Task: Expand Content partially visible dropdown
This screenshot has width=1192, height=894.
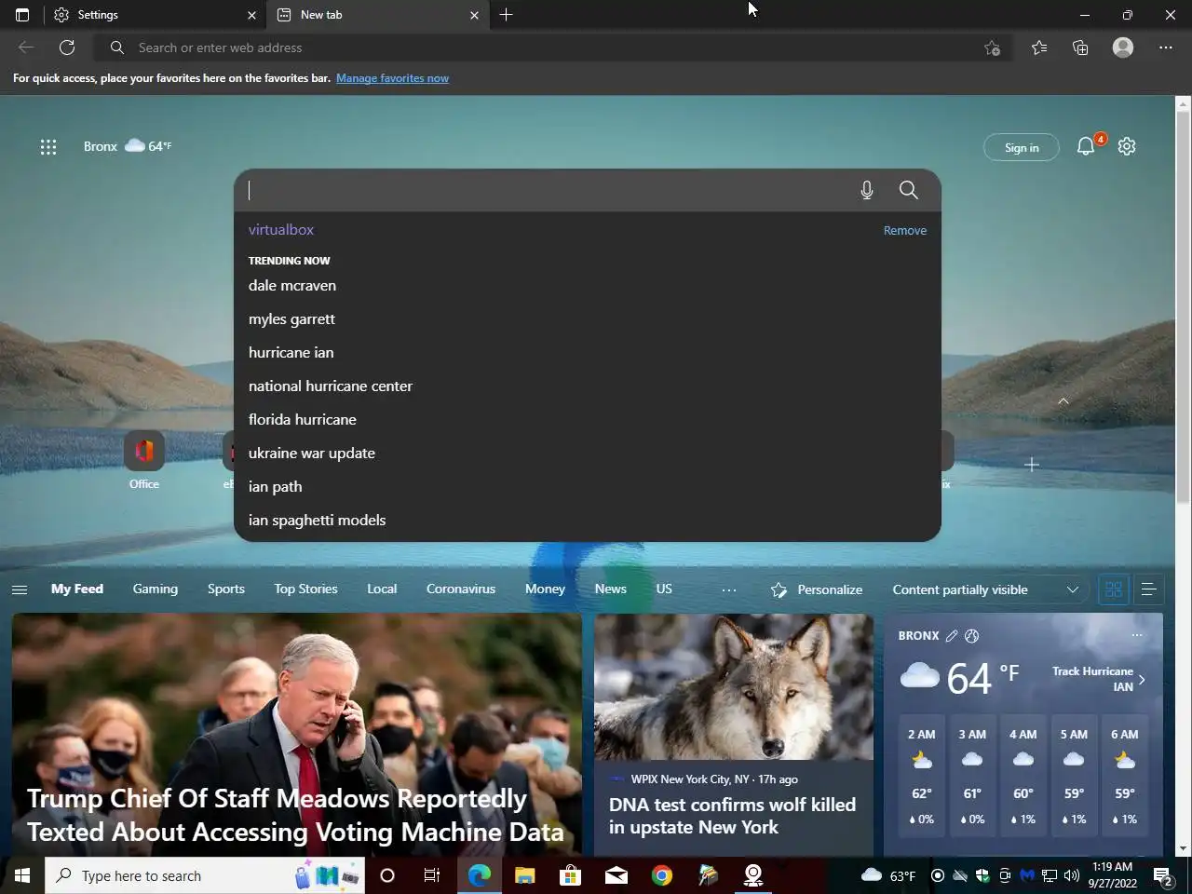Action: [984, 589]
